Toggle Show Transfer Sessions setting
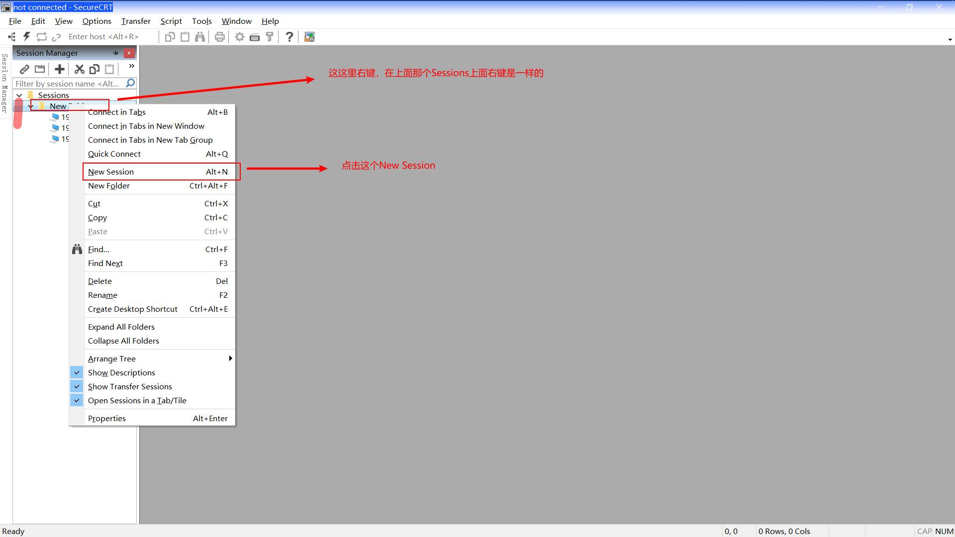The width and height of the screenshot is (955, 537). click(130, 386)
